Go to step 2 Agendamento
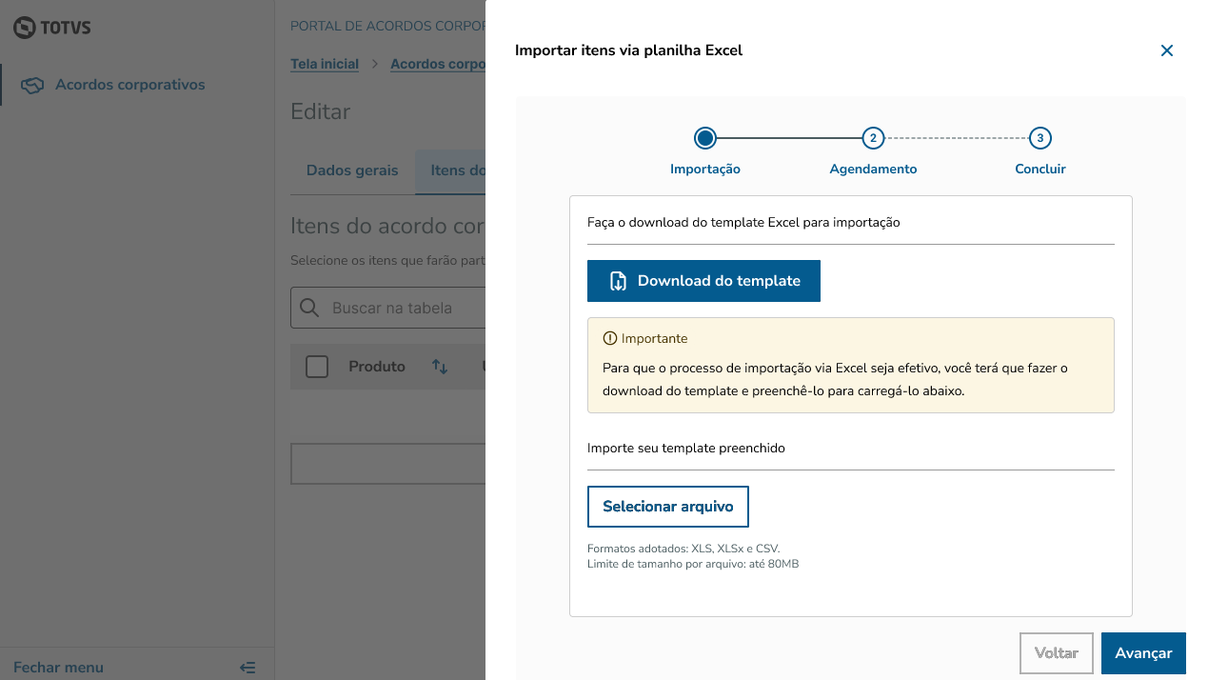 point(873,139)
